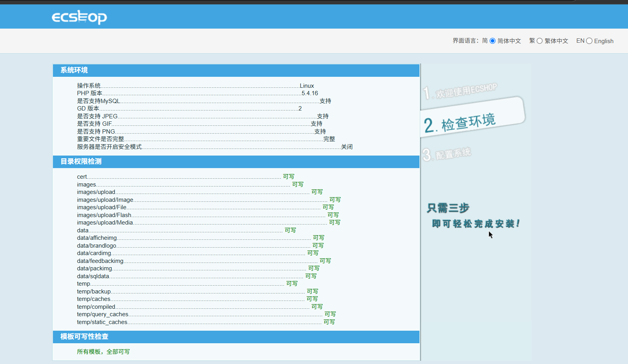Click the temp/backup directory label

(x=94, y=292)
